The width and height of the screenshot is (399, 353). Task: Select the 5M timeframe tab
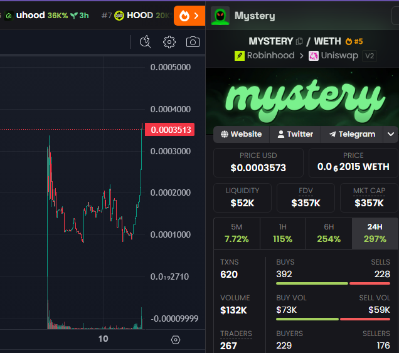coord(237,233)
